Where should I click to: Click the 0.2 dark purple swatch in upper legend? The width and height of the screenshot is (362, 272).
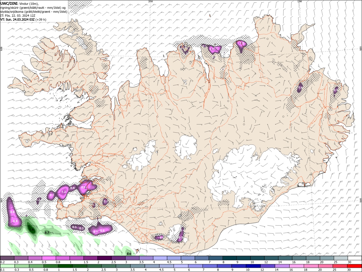click(x=7, y=258)
